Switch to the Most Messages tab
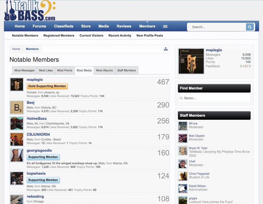Viewport: 263px width, 204px height. 24,71
